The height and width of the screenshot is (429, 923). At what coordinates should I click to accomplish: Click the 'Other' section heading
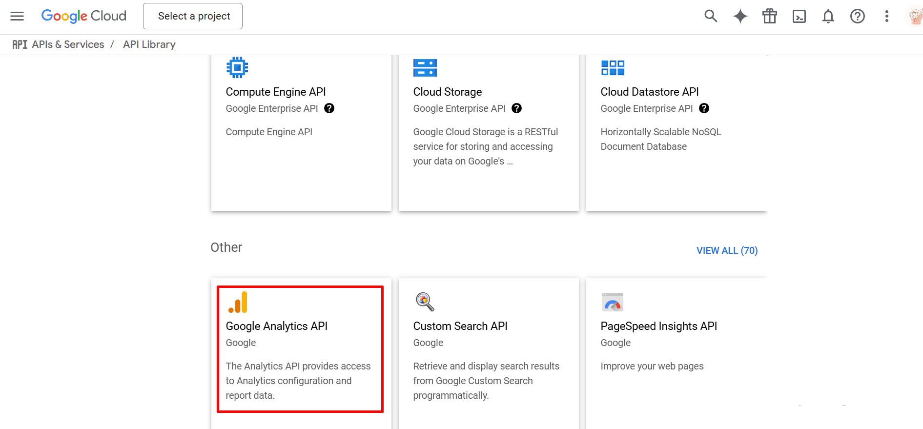pos(226,247)
